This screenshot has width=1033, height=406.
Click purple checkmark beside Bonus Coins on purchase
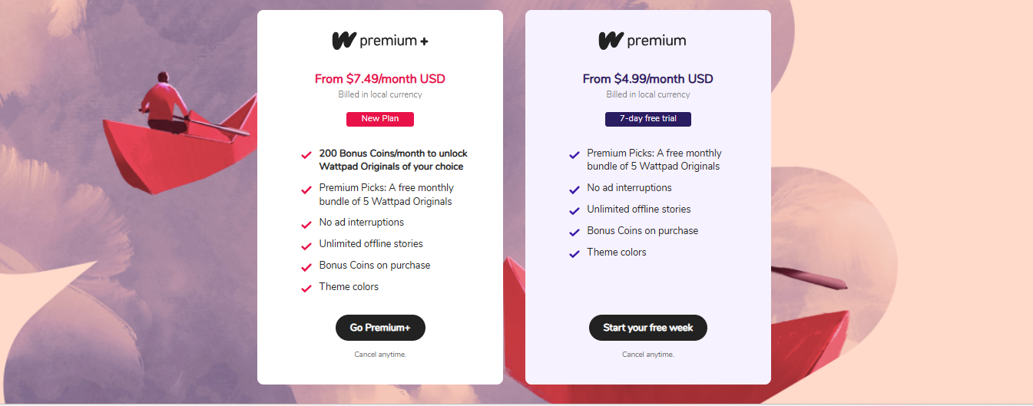(574, 233)
